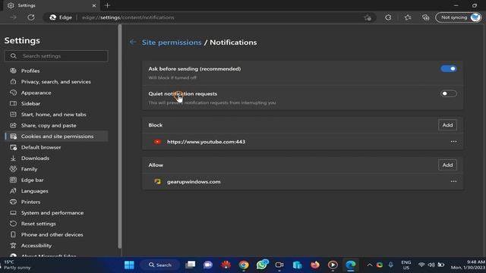Click the Profiles sidebar icon
The width and height of the screenshot is (486, 273).
[x=13, y=71]
